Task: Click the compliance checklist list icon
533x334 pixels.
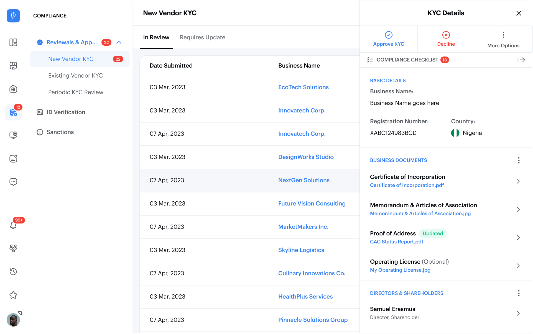Action: tap(370, 60)
